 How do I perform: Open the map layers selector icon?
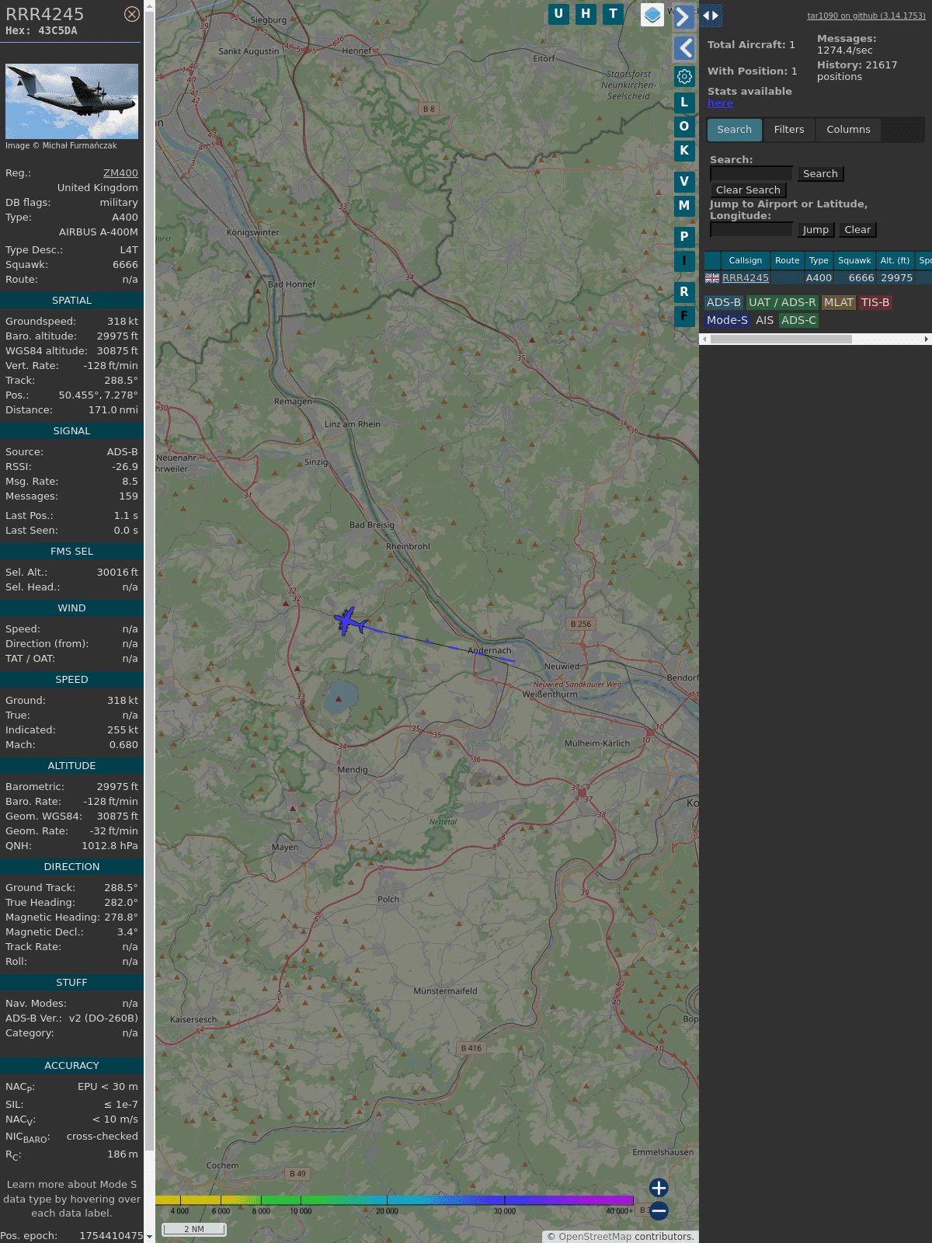[652, 15]
